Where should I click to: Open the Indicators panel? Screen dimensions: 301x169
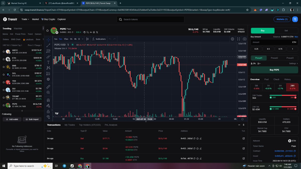[99, 39]
